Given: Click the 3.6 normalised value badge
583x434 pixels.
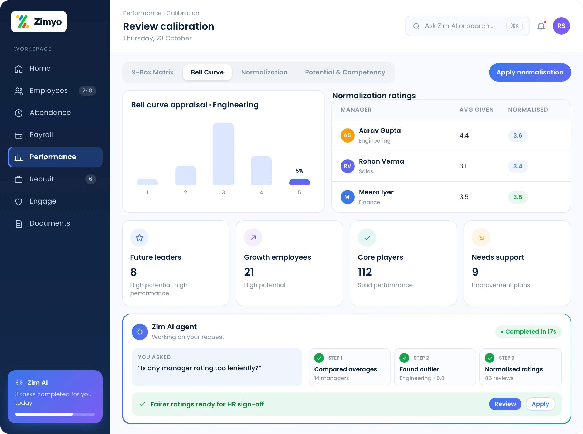Looking at the screenshot, I should pyautogui.click(x=518, y=135).
